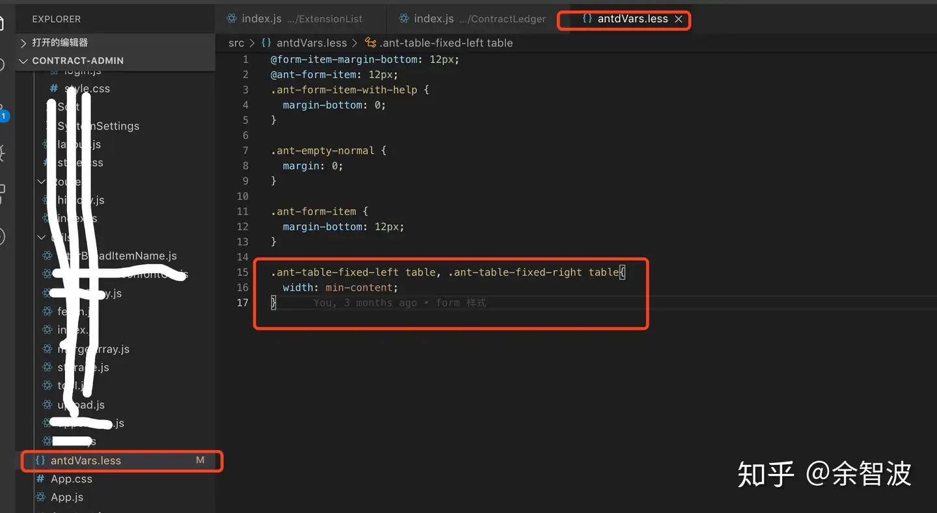Open the SystemSettings folder
This screenshot has height=513, width=937.
(98, 126)
